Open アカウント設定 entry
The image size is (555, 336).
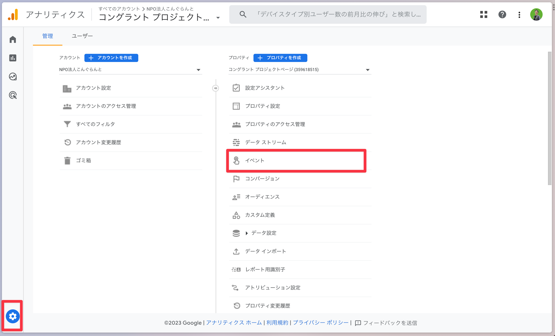[x=131, y=88]
